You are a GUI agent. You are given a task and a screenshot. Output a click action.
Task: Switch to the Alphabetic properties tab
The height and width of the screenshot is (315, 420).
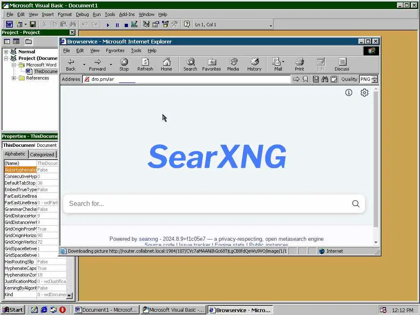coord(15,154)
